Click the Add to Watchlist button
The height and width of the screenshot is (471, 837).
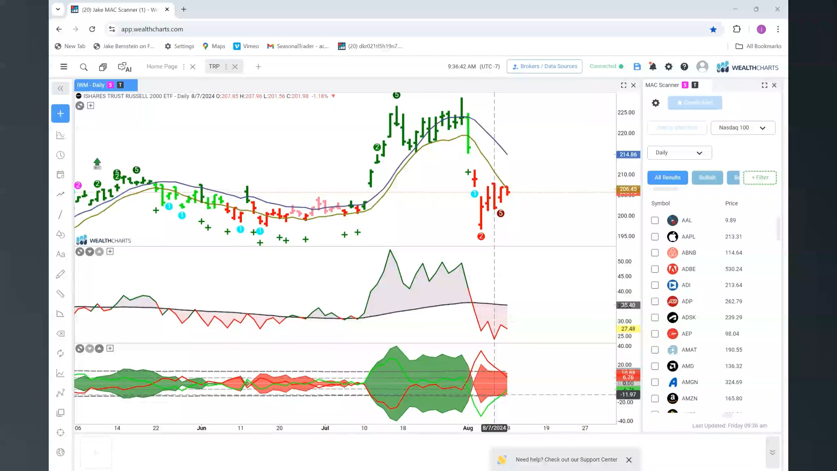(x=677, y=128)
